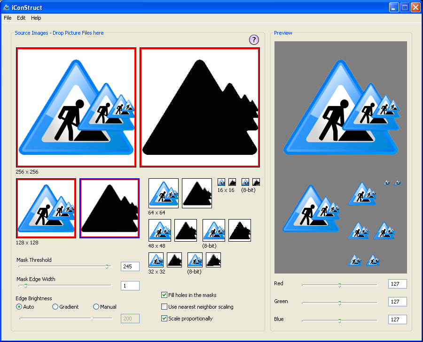The image size is (423, 342).
Task: Select the first 16 x 16 color icon
Action: click(221, 182)
